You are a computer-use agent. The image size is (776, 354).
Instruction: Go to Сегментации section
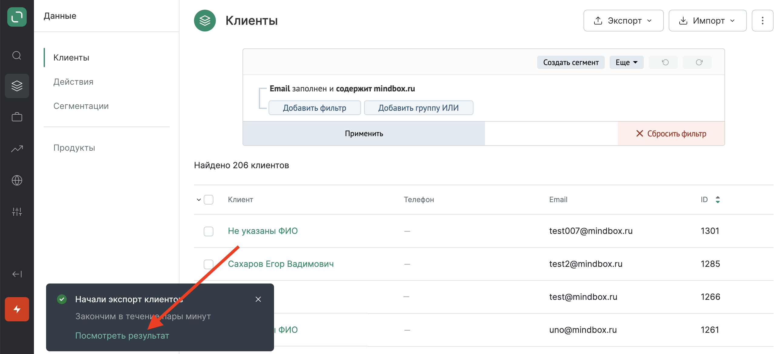[x=81, y=106]
